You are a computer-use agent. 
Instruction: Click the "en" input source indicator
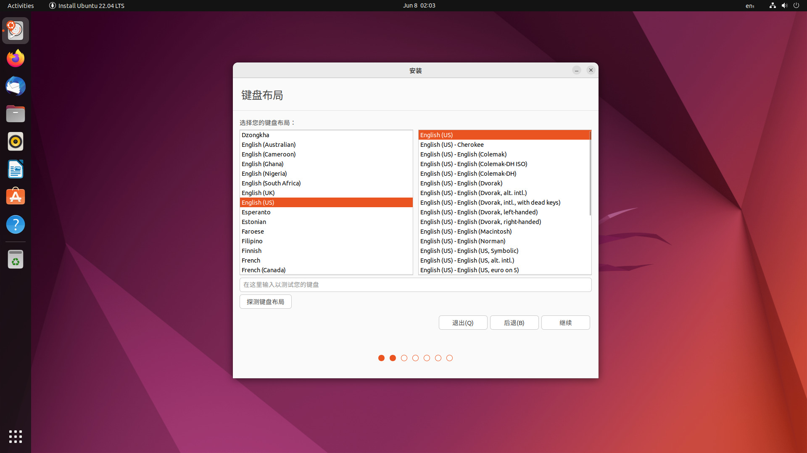(x=750, y=6)
